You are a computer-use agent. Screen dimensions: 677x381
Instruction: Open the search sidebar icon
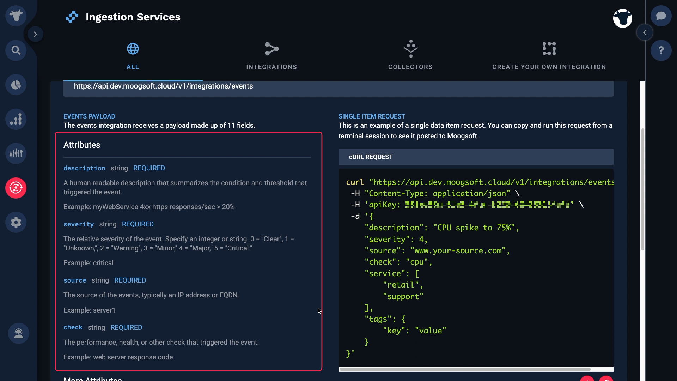16,50
